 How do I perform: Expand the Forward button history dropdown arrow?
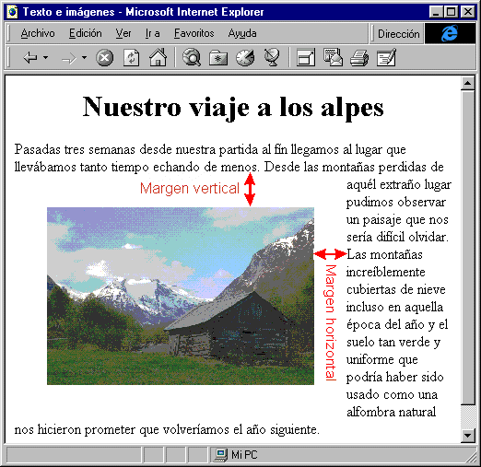point(84,57)
